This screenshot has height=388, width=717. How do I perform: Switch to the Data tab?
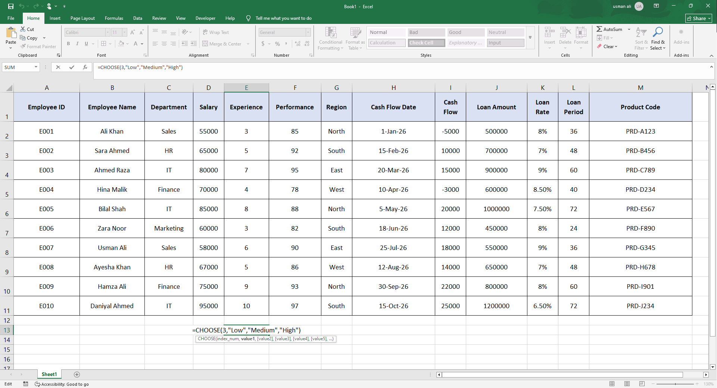coord(138,18)
